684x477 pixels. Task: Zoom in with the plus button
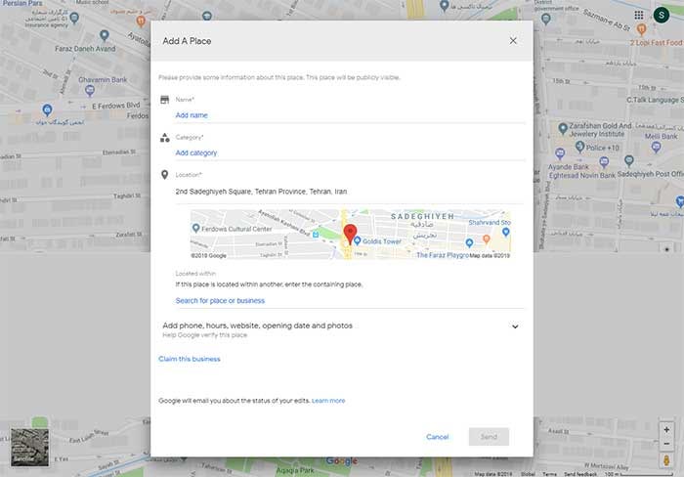666,430
